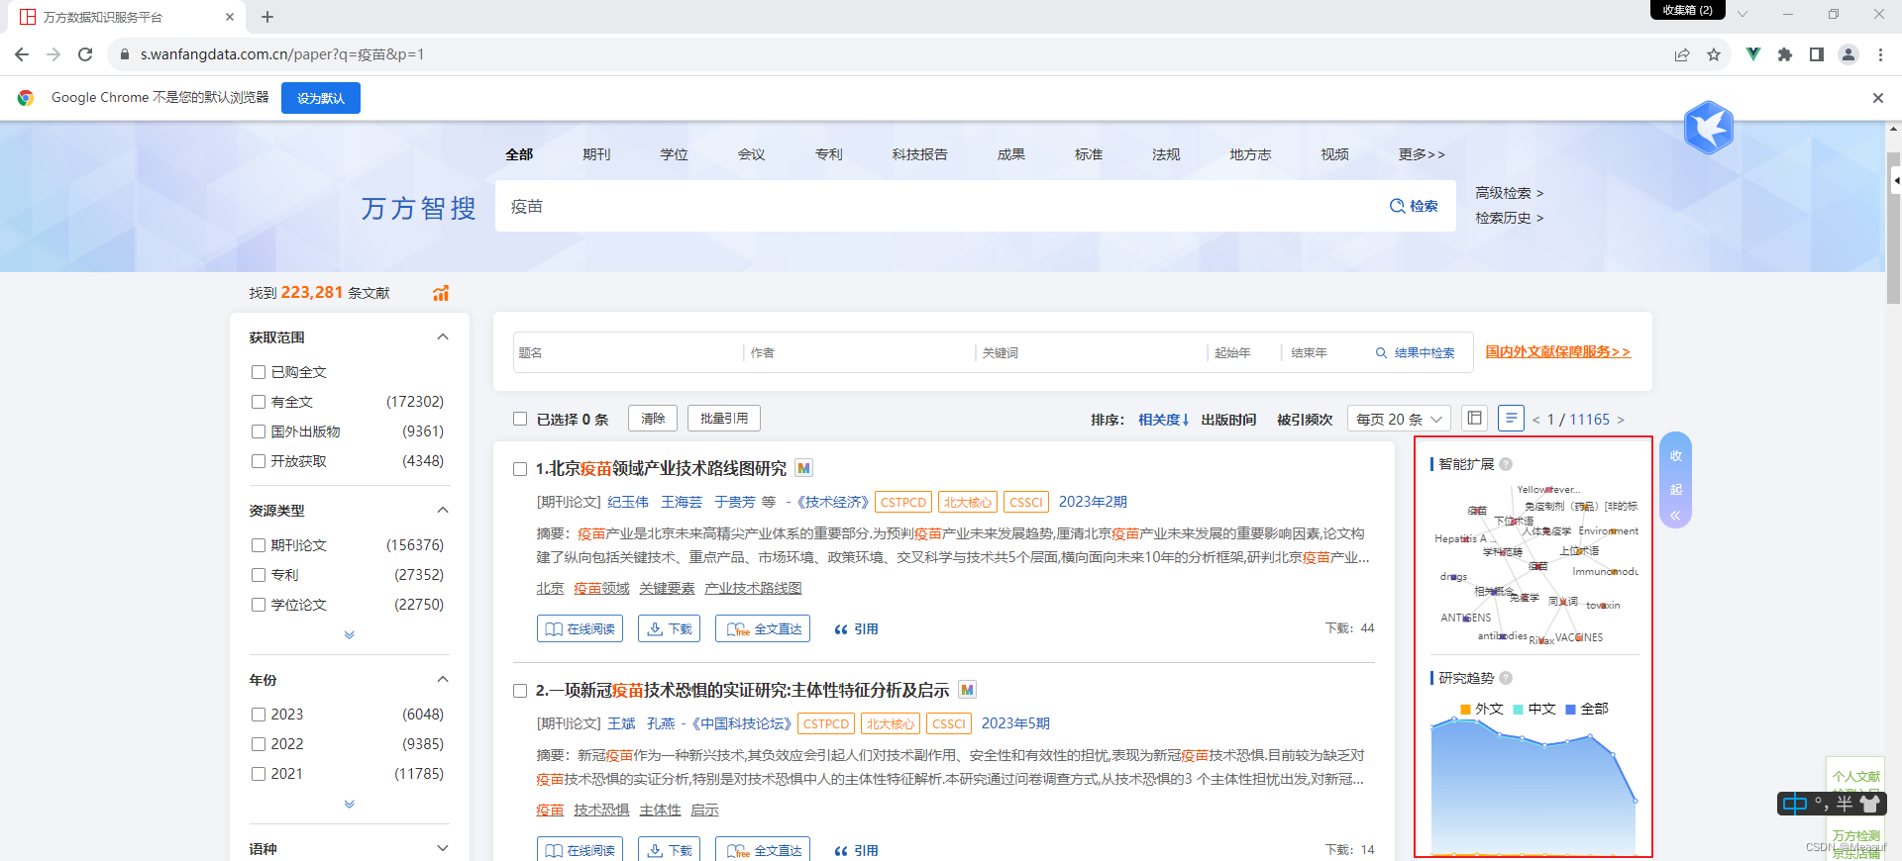The image size is (1902, 861).
Task: Check the 期刊论文 checkbox
Action: (x=259, y=545)
